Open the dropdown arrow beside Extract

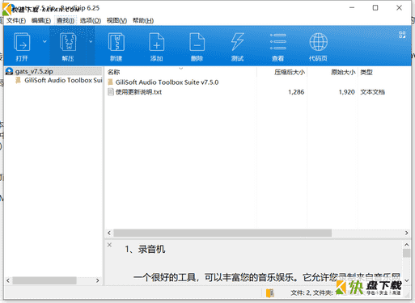(91, 41)
